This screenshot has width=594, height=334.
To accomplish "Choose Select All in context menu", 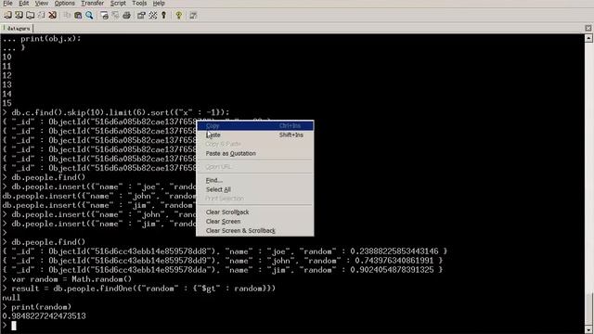I will (255, 189).
